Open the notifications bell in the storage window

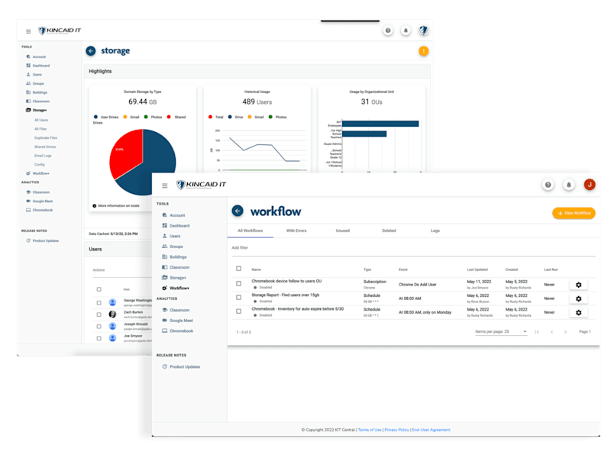point(406,31)
